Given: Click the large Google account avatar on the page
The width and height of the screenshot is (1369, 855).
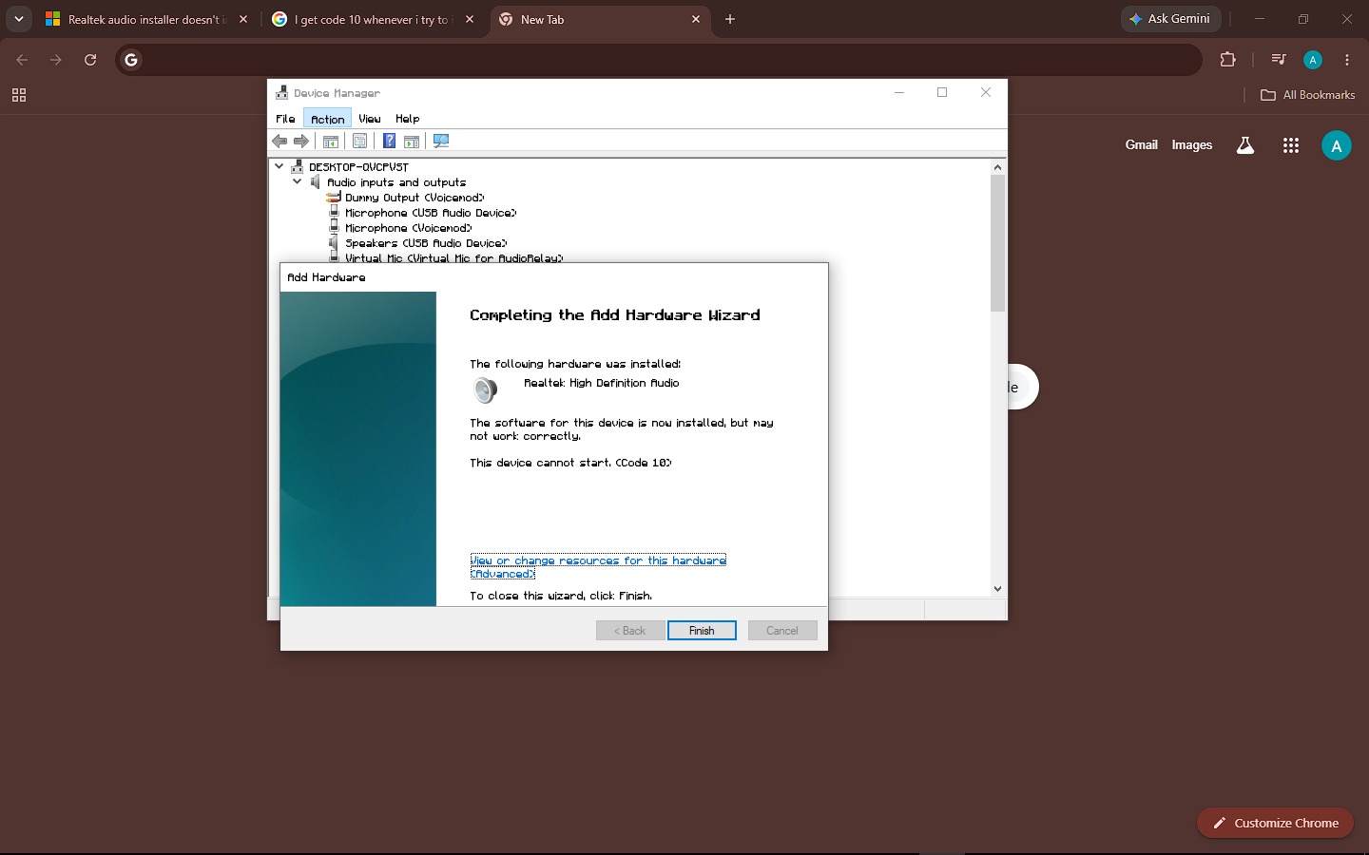Looking at the screenshot, I should 1337,145.
